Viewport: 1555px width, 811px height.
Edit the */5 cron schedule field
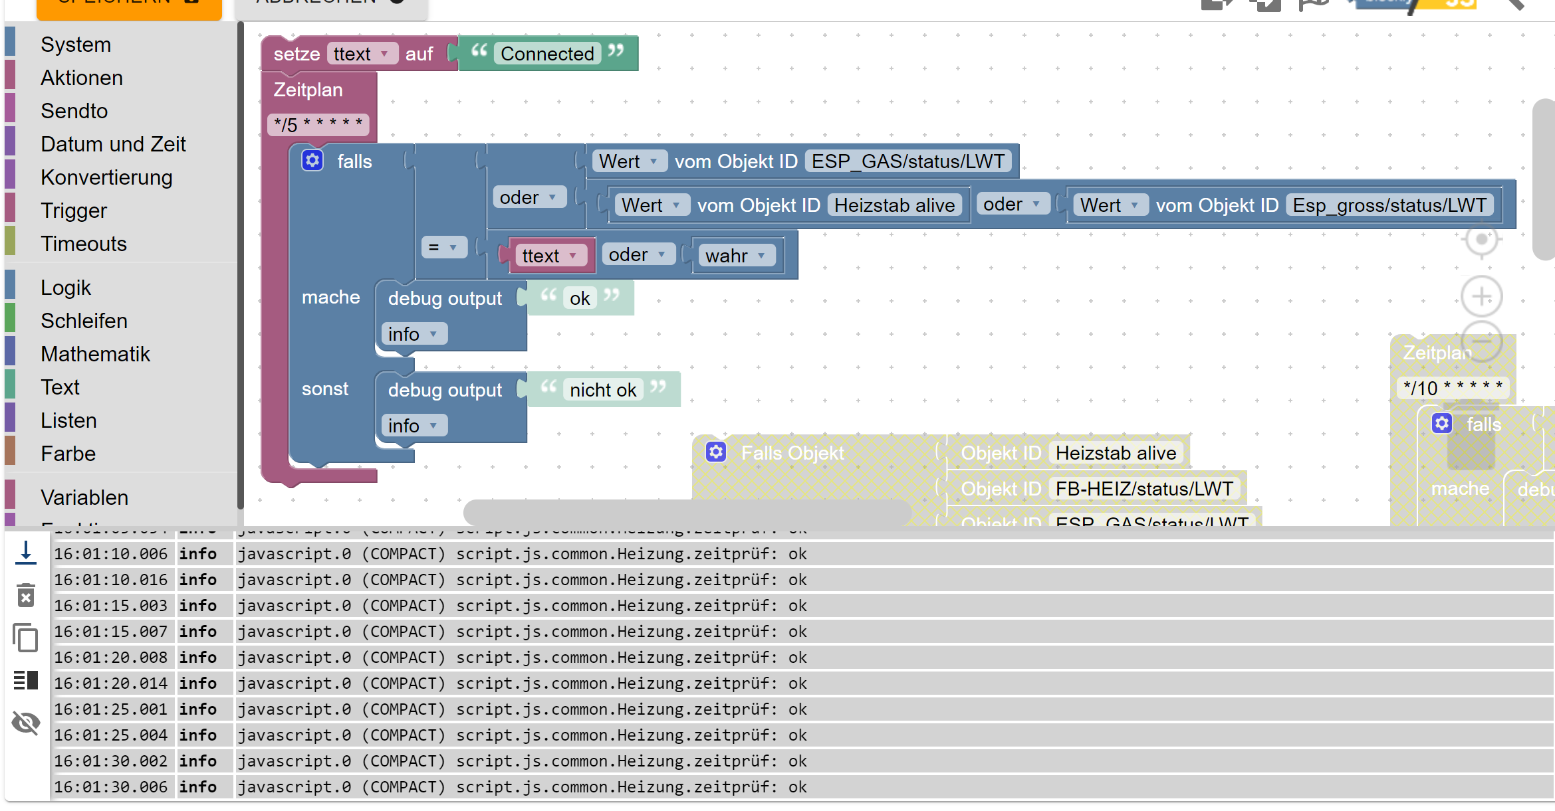pyautogui.click(x=318, y=124)
